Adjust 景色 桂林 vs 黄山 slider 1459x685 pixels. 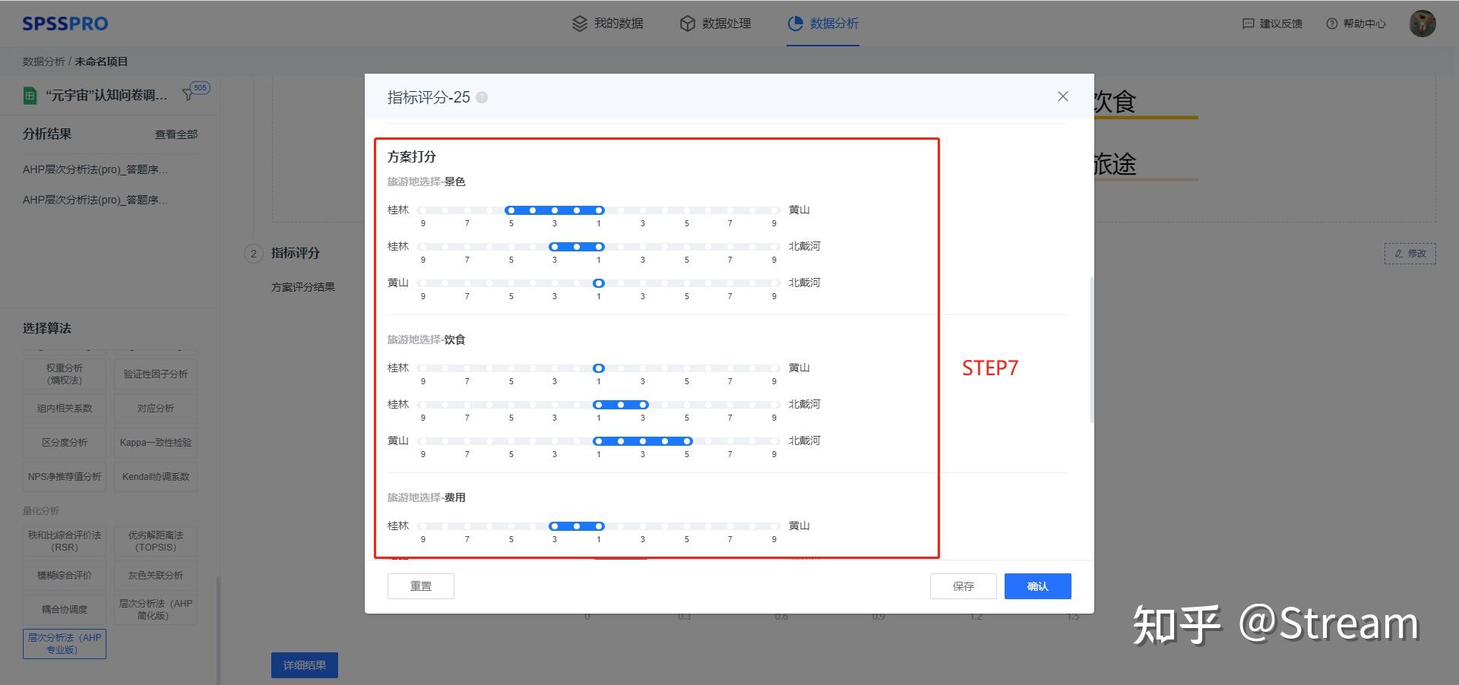(599, 210)
